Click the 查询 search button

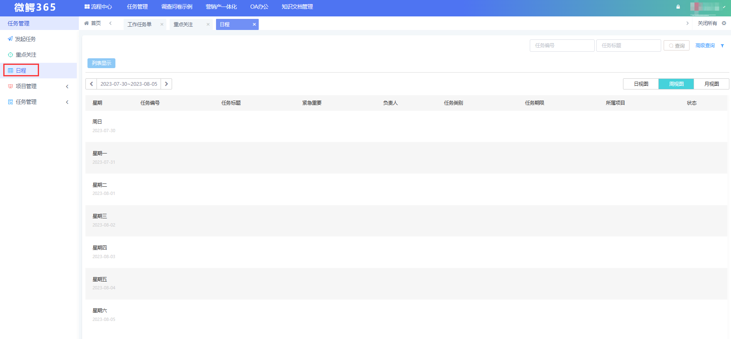676,46
